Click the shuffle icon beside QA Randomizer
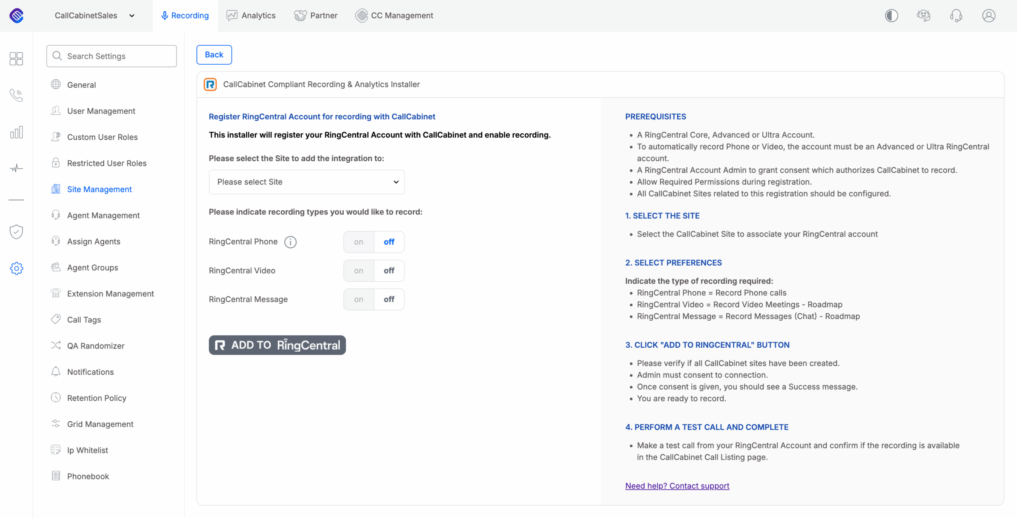This screenshot has width=1017, height=518. click(x=56, y=345)
